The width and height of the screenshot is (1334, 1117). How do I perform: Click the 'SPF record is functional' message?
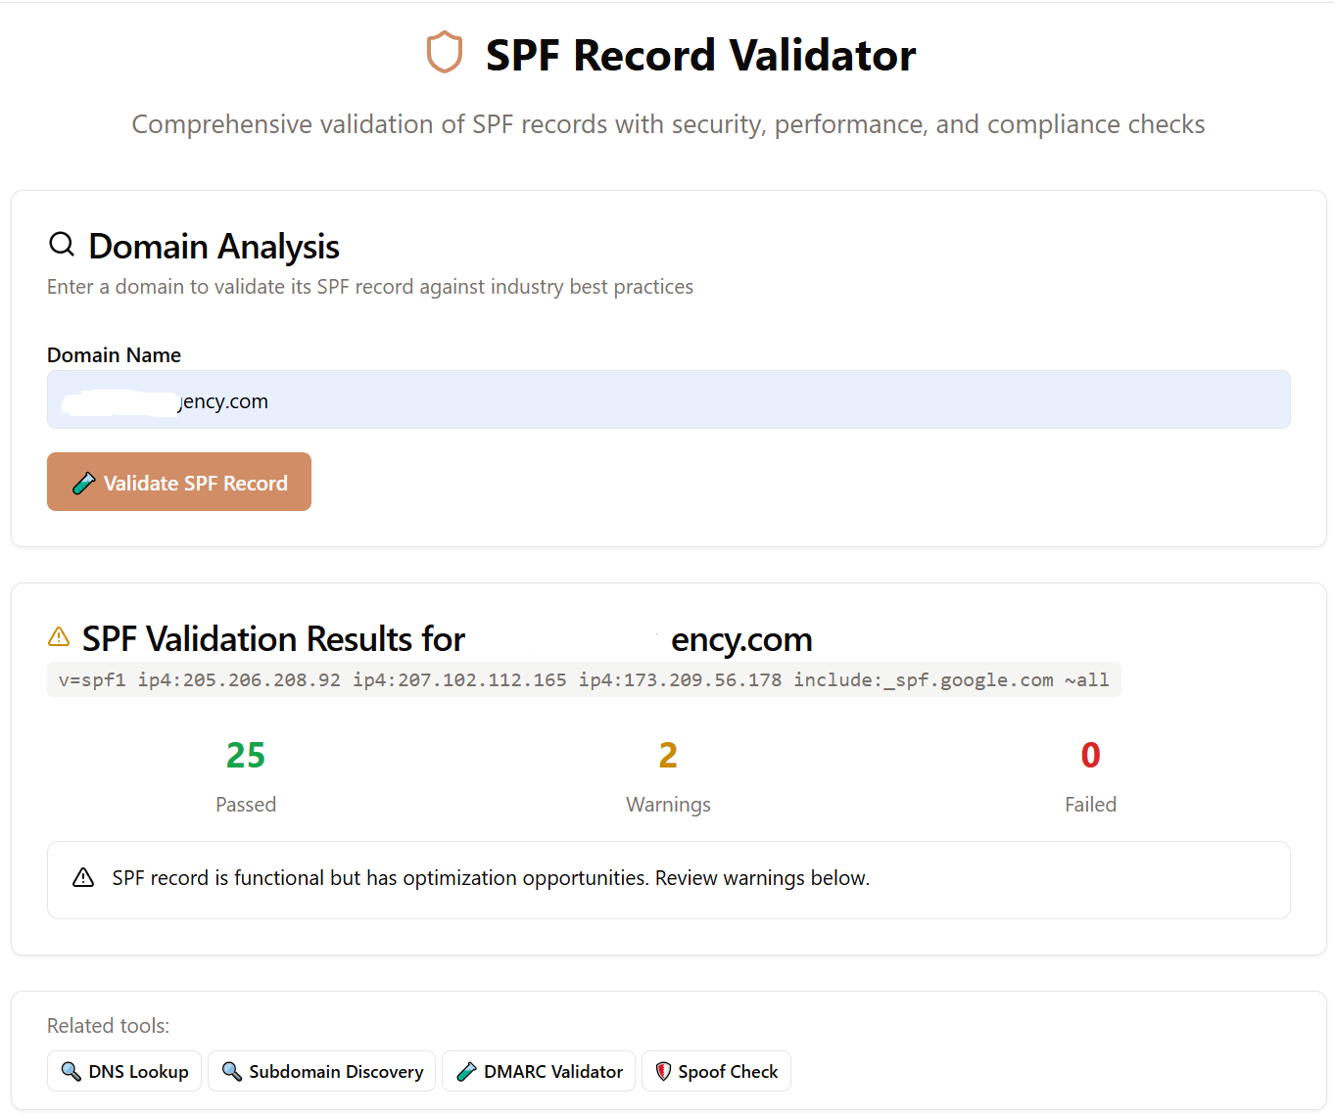click(491, 878)
